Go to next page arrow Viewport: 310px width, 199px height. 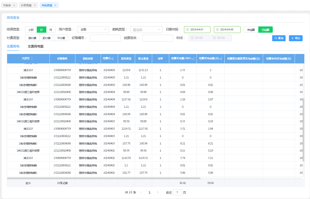pyautogui.click(x=158, y=192)
